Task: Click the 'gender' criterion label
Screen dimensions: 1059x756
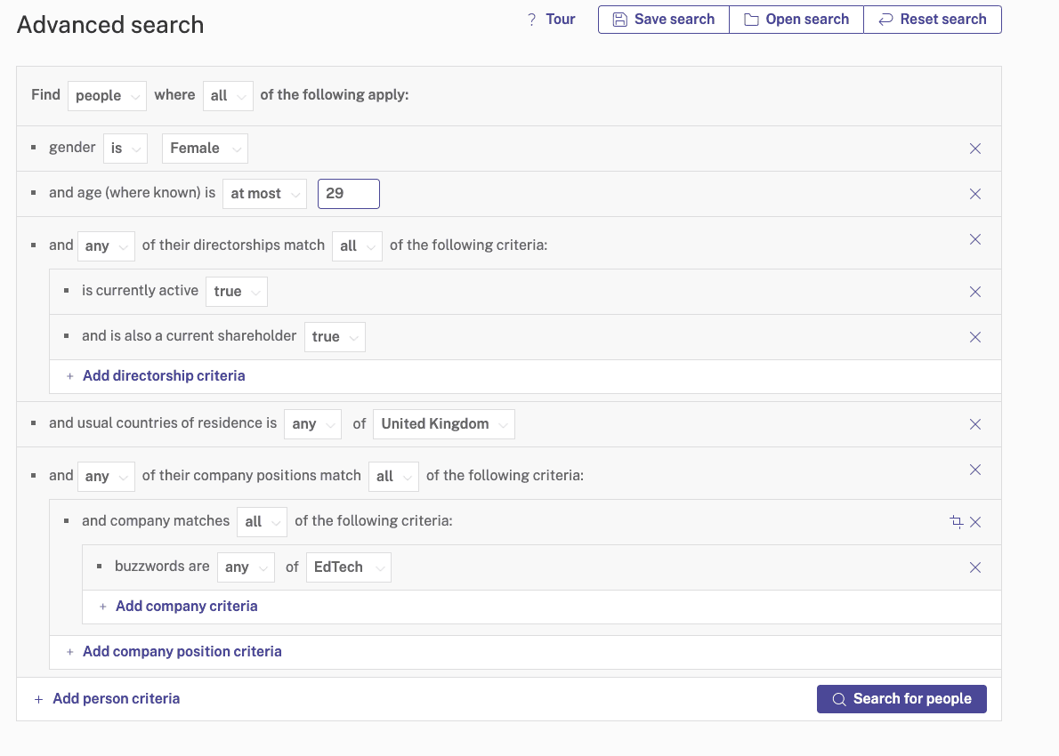Action: point(72,147)
